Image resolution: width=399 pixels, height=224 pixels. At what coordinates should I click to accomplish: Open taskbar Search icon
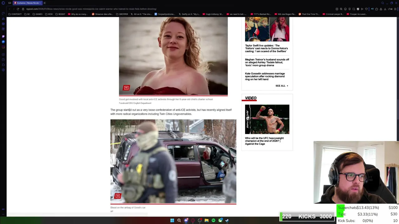179,220
